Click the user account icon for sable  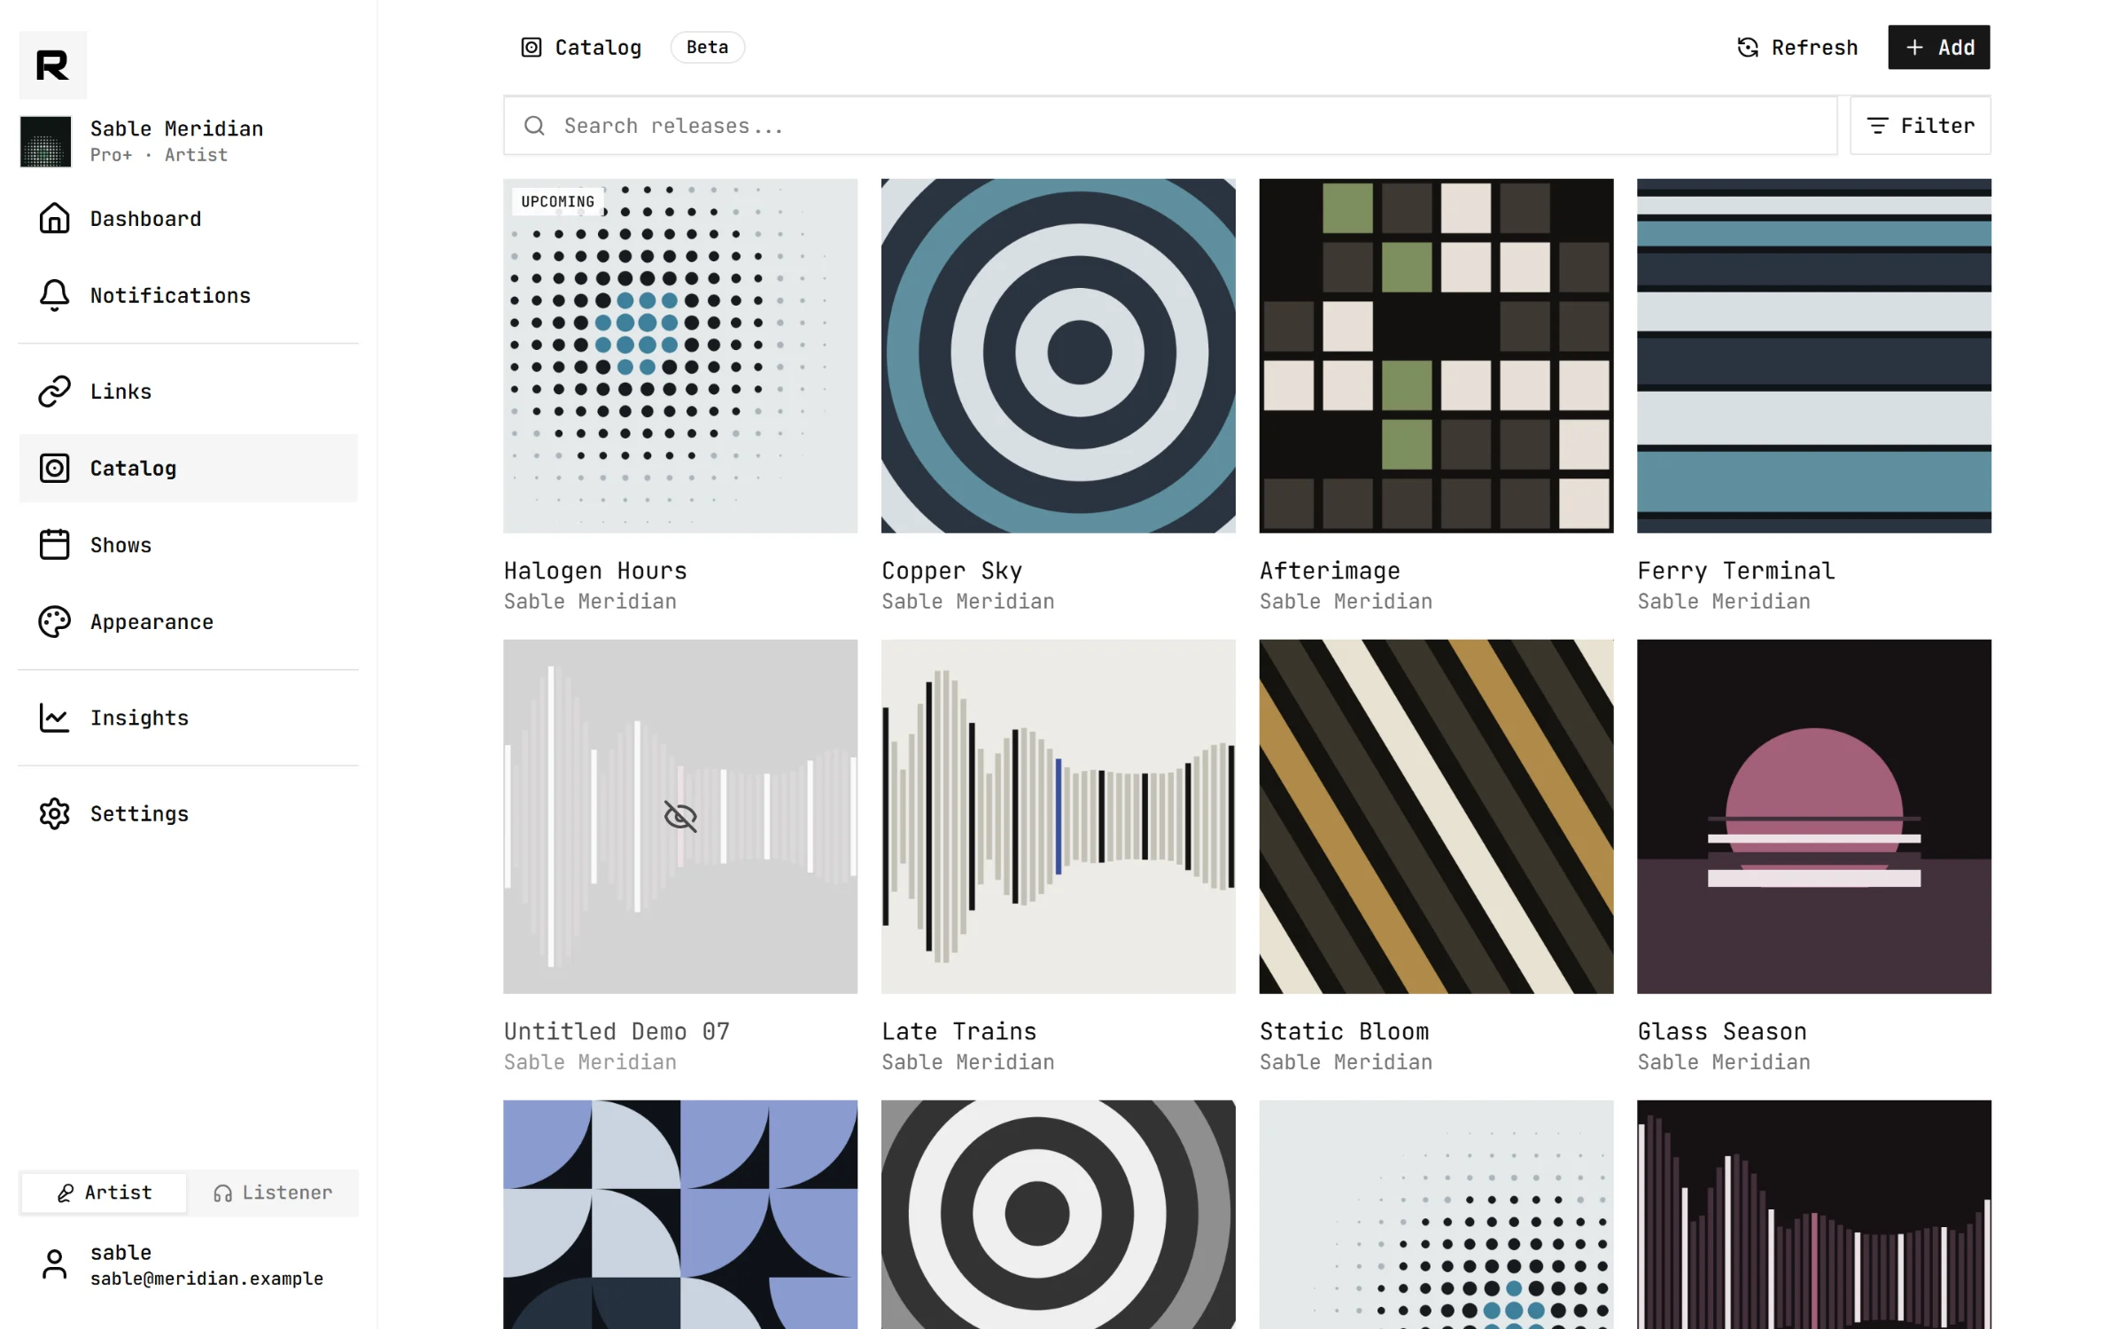point(54,1264)
